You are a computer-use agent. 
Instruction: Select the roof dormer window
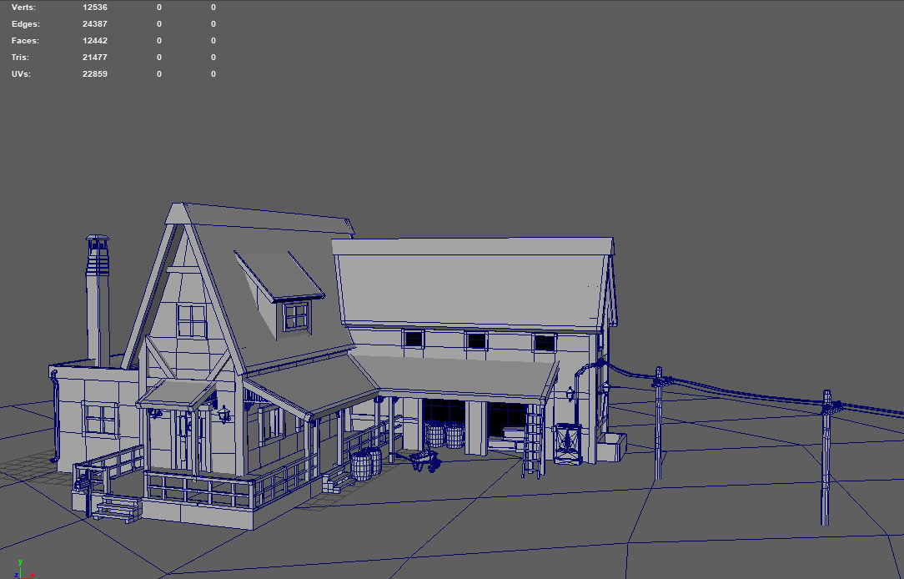(295, 316)
